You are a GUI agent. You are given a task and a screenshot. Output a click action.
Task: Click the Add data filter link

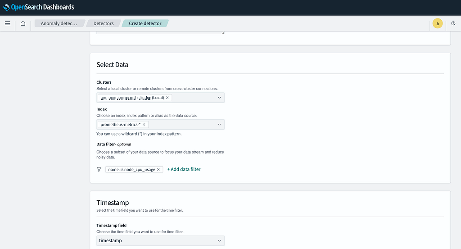[x=184, y=169]
